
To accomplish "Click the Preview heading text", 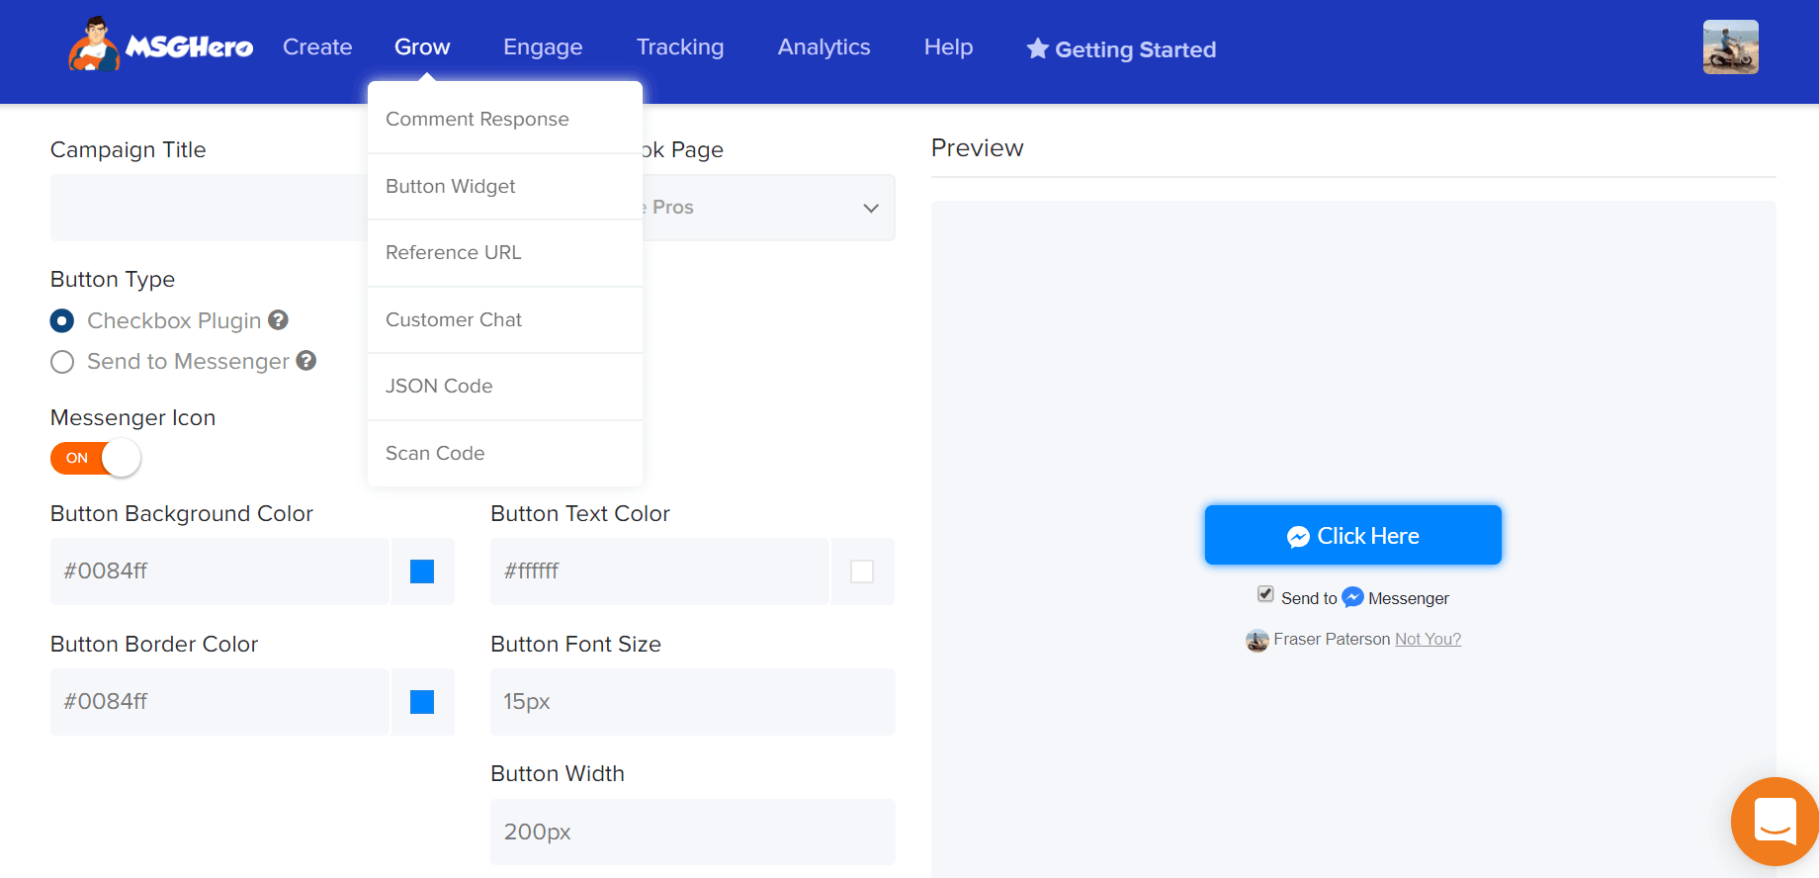I will (x=977, y=147).
